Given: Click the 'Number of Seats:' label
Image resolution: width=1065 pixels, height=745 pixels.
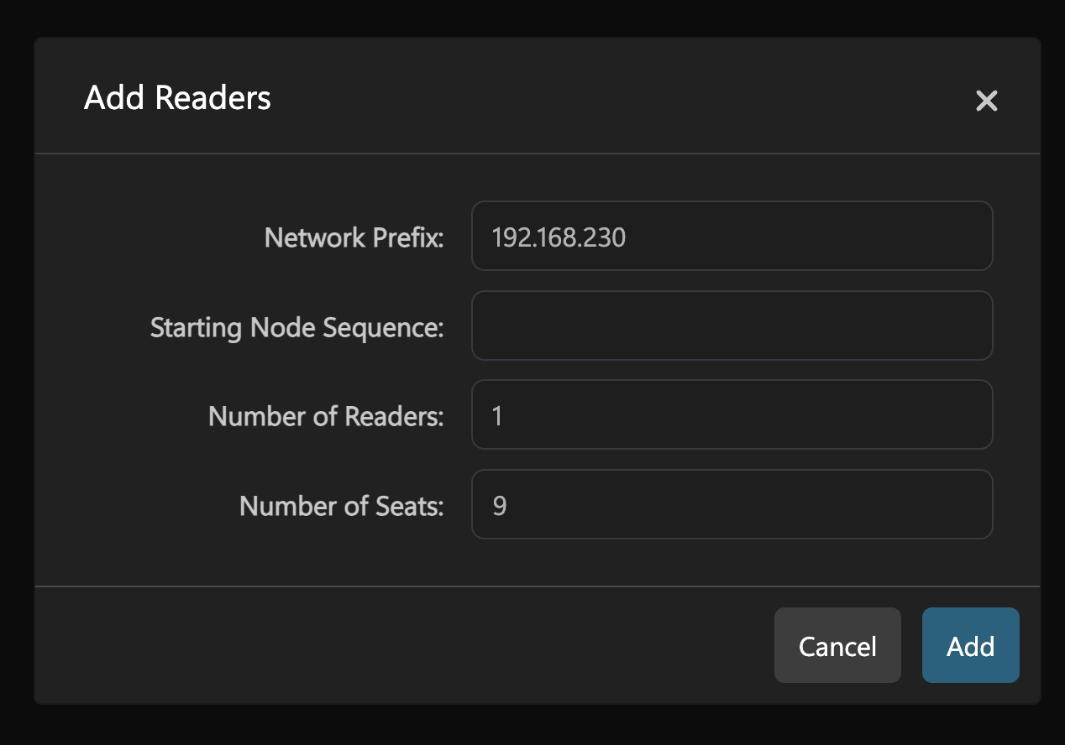Looking at the screenshot, I should 341,506.
